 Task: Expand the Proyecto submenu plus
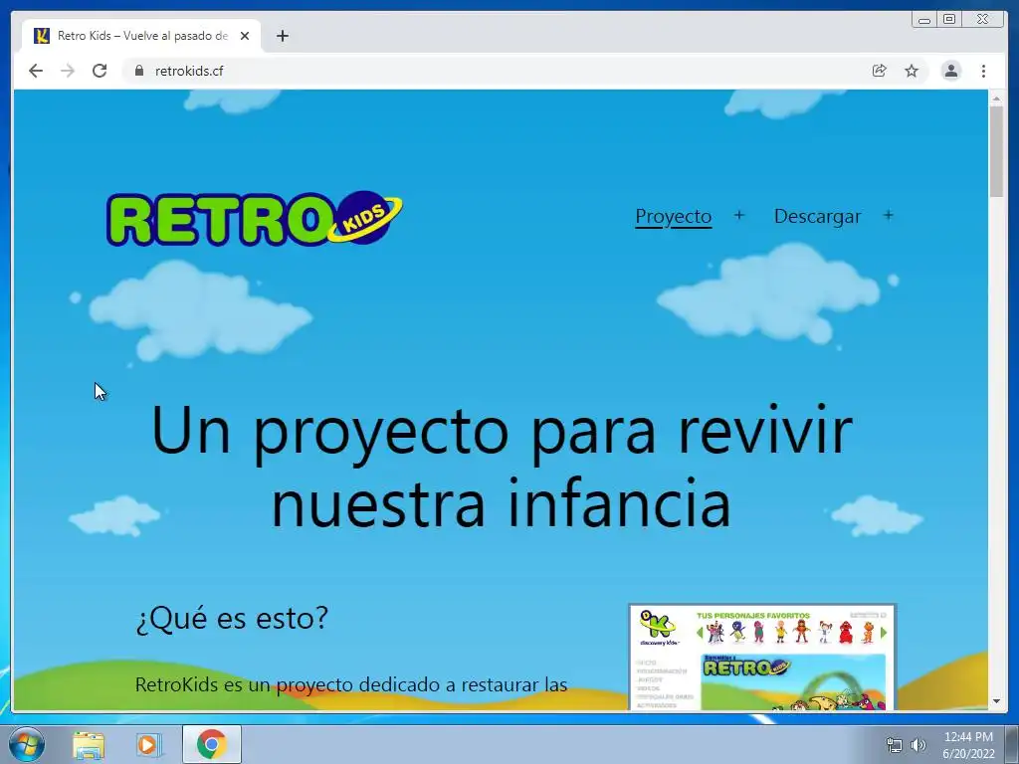tap(739, 215)
